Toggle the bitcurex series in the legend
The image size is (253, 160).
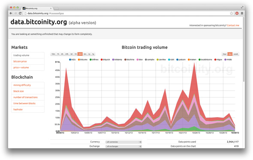pyautogui.click(x=83, y=60)
